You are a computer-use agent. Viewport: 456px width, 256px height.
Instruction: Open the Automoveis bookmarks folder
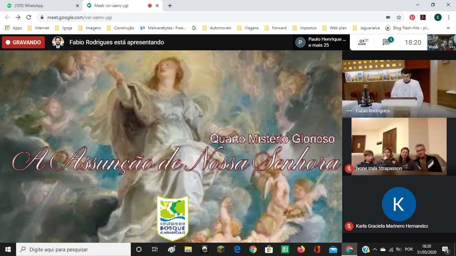(x=217, y=28)
